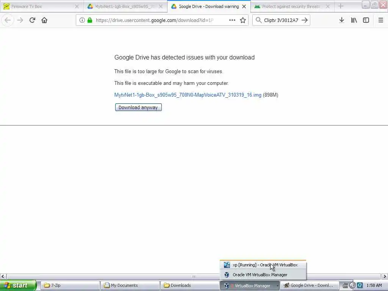The height and width of the screenshot is (291, 388).
Task: Go back with the browser back arrow
Action: (8, 20)
